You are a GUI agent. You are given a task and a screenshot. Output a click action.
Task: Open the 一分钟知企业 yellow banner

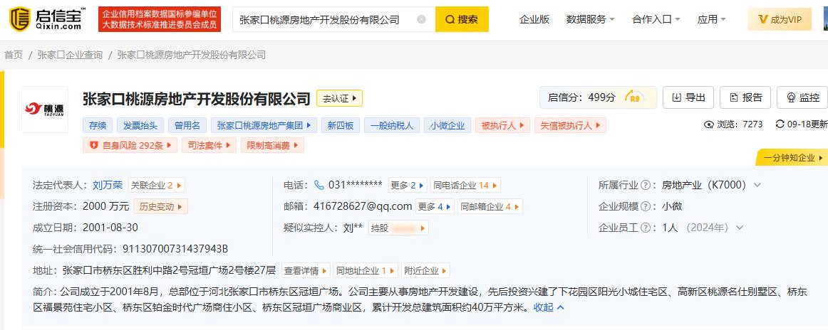click(792, 158)
